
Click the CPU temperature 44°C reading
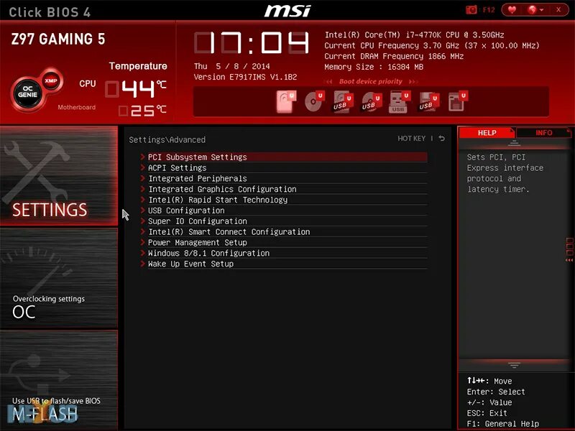(x=136, y=88)
